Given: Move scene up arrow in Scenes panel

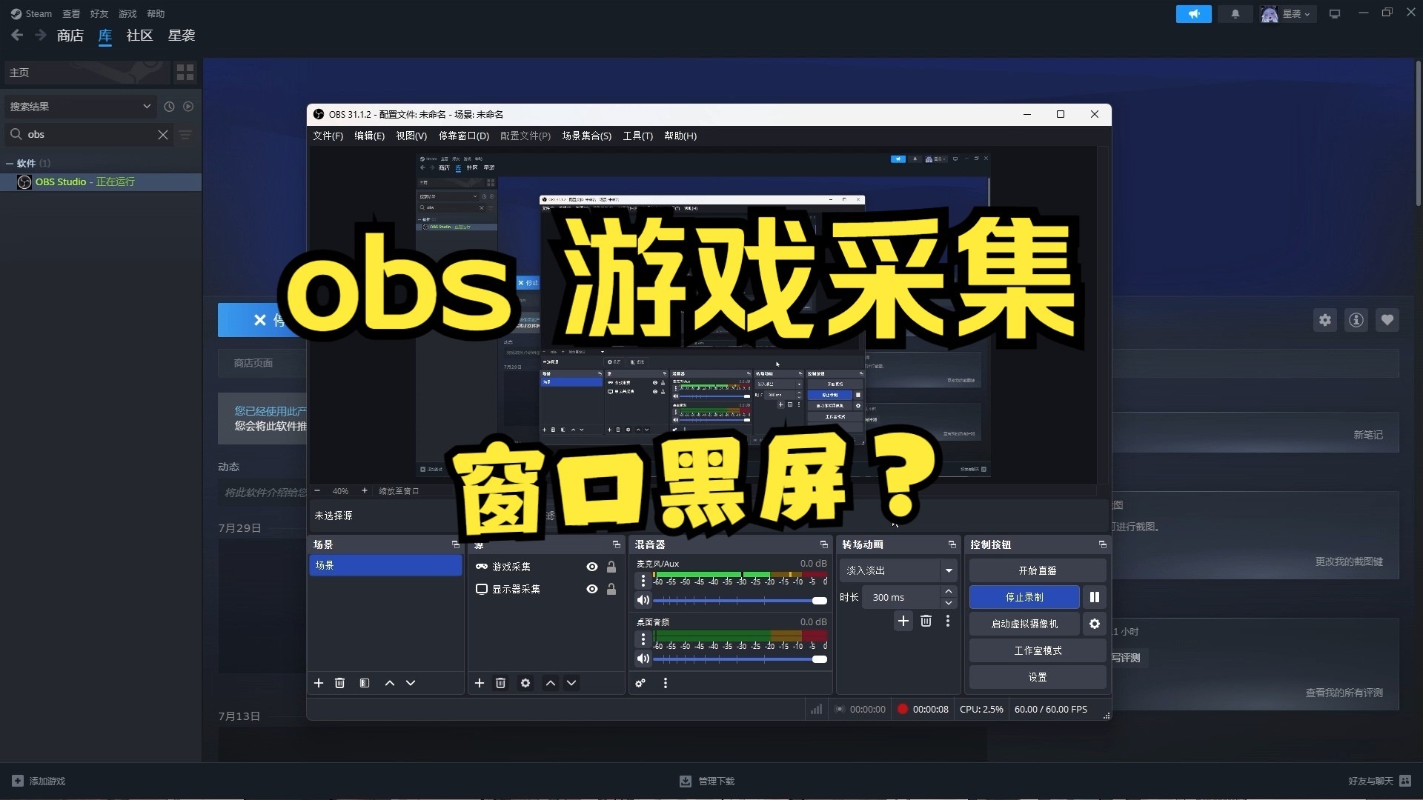Looking at the screenshot, I should tap(390, 683).
